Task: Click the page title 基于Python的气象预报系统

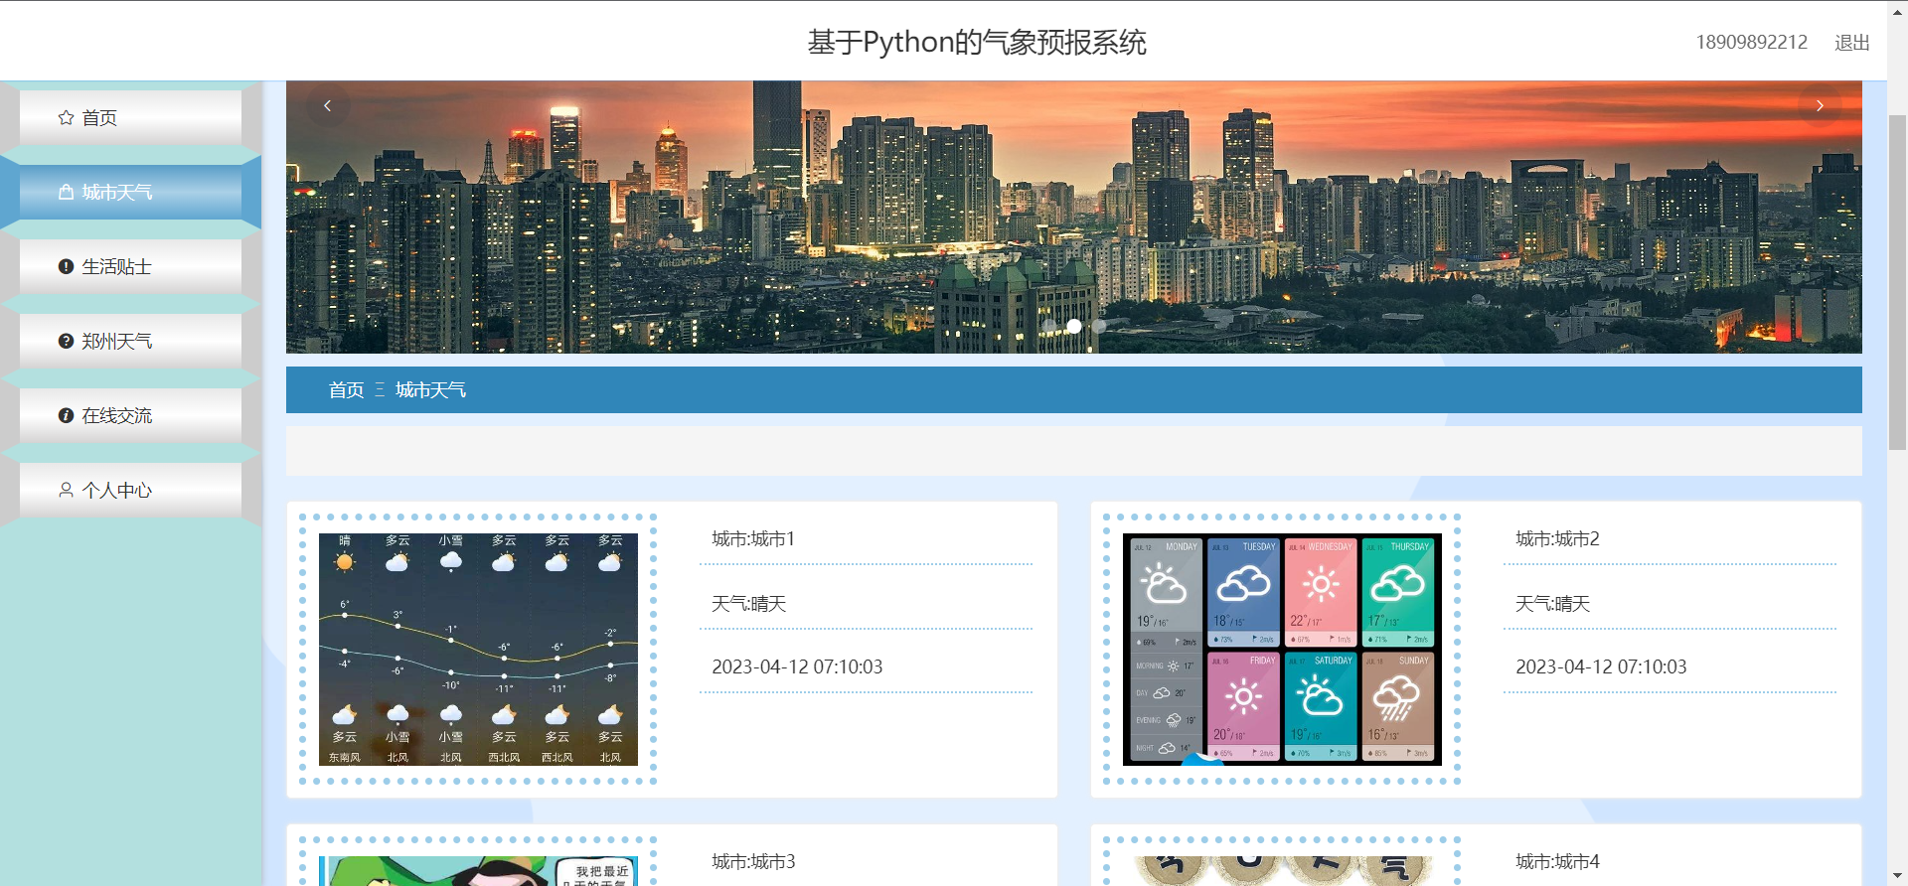Action: pyautogui.click(x=977, y=42)
